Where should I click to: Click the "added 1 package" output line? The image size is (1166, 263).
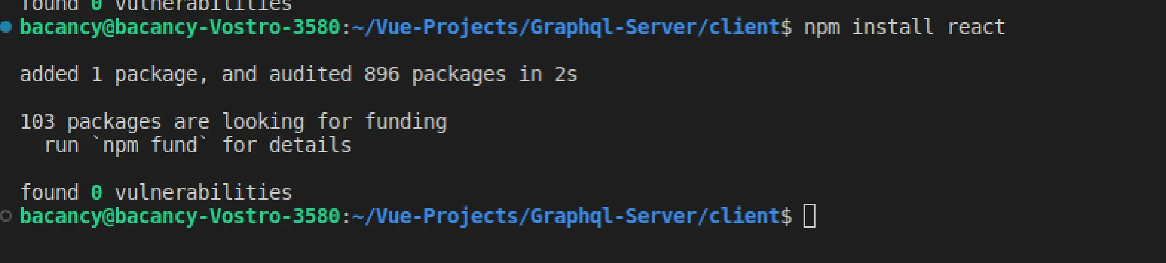coord(298,75)
